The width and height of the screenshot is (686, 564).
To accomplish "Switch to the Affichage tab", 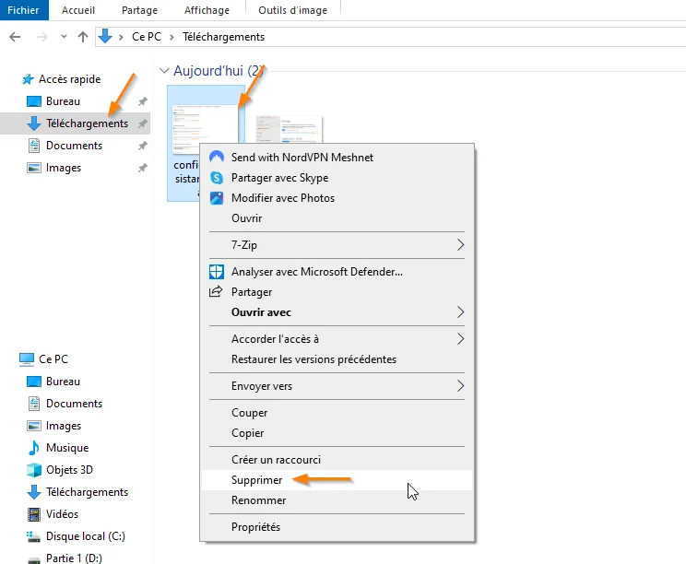I will (x=207, y=10).
